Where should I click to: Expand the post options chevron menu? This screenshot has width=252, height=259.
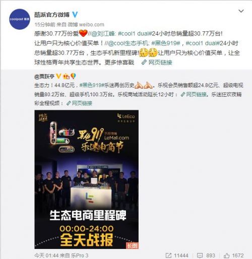pyautogui.click(x=241, y=11)
